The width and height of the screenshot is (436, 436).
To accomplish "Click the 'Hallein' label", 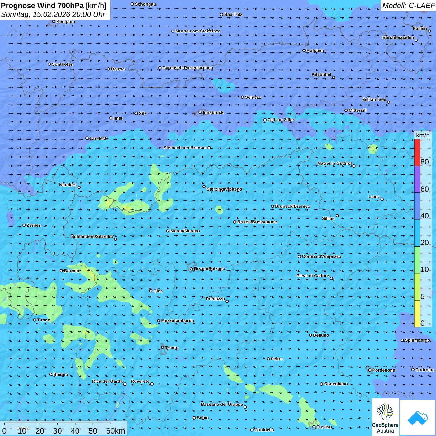I will tap(419, 28).
